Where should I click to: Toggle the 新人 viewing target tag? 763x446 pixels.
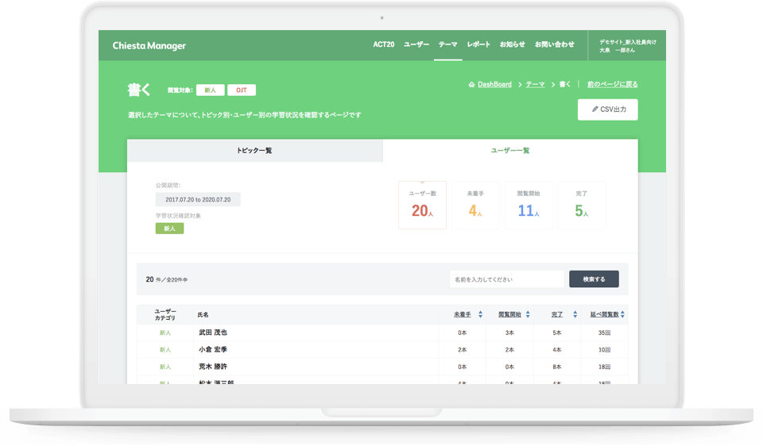pyautogui.click(x=210, y=90)
